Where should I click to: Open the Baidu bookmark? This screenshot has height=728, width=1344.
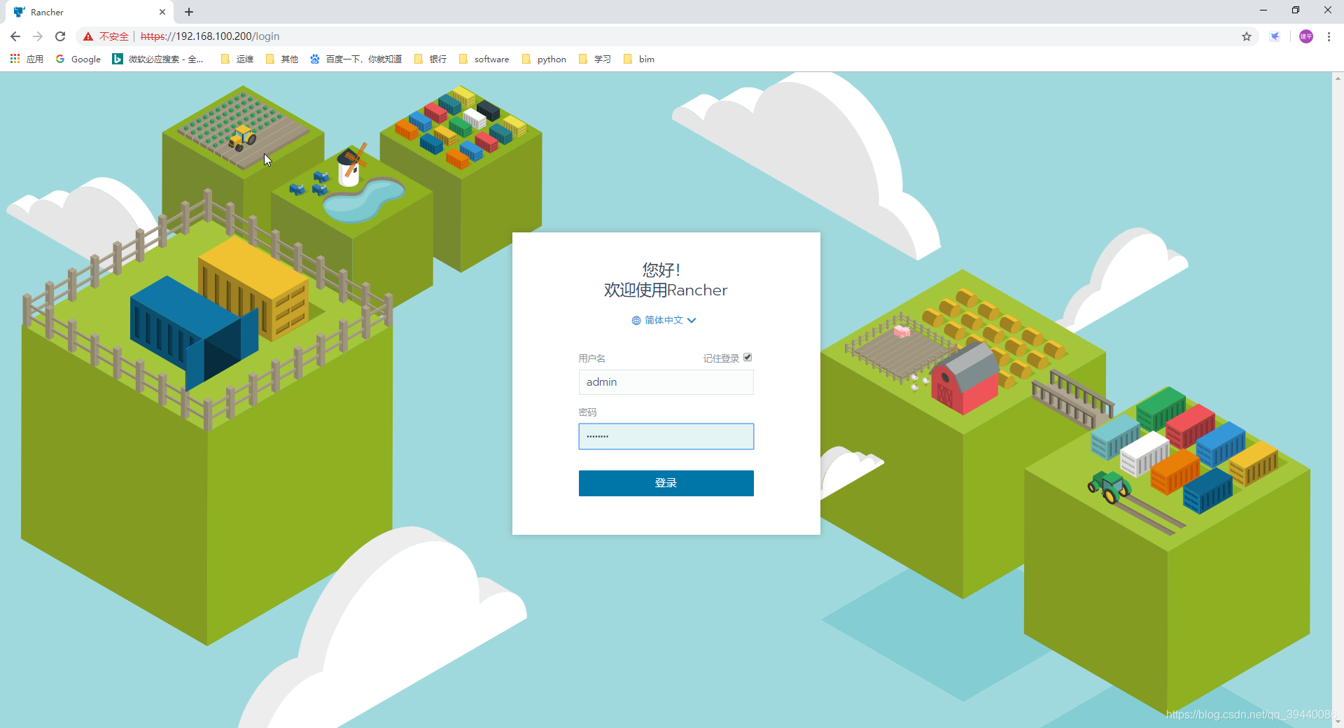pyautogui.click(x=356, y=59)
